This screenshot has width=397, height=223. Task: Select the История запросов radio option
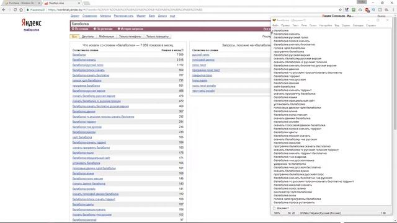(x=118, y=29)
